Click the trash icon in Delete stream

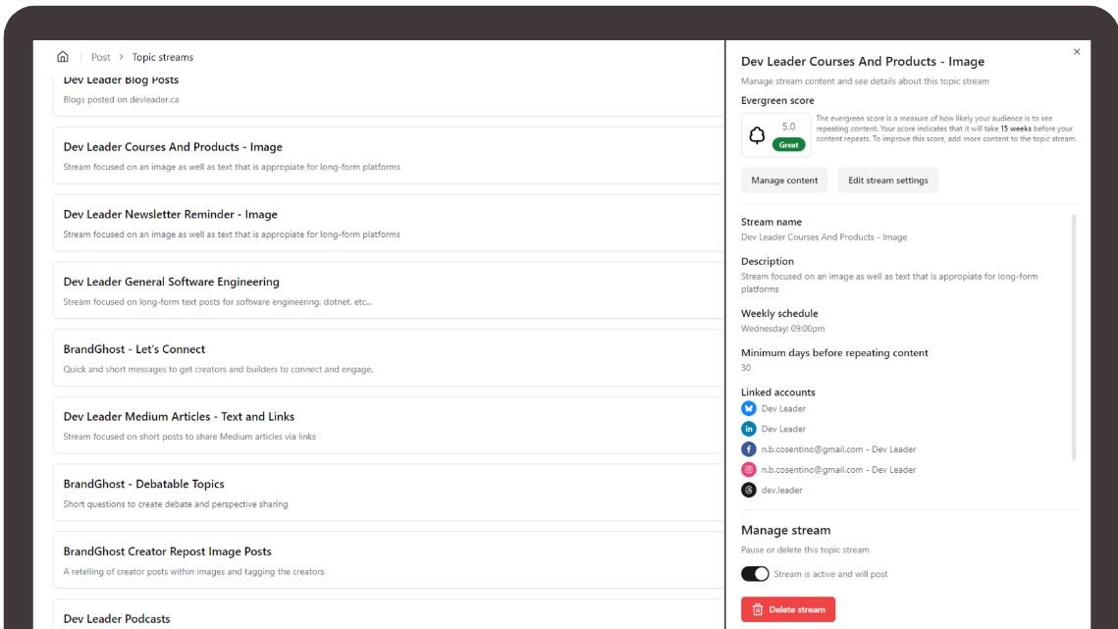tap(757, 609)
